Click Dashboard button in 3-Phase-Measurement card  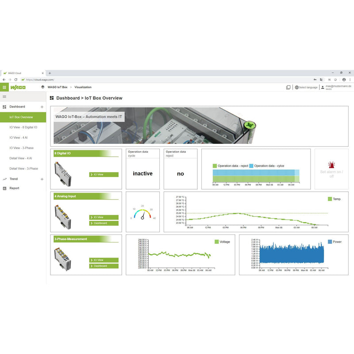[x=104, y=266]
